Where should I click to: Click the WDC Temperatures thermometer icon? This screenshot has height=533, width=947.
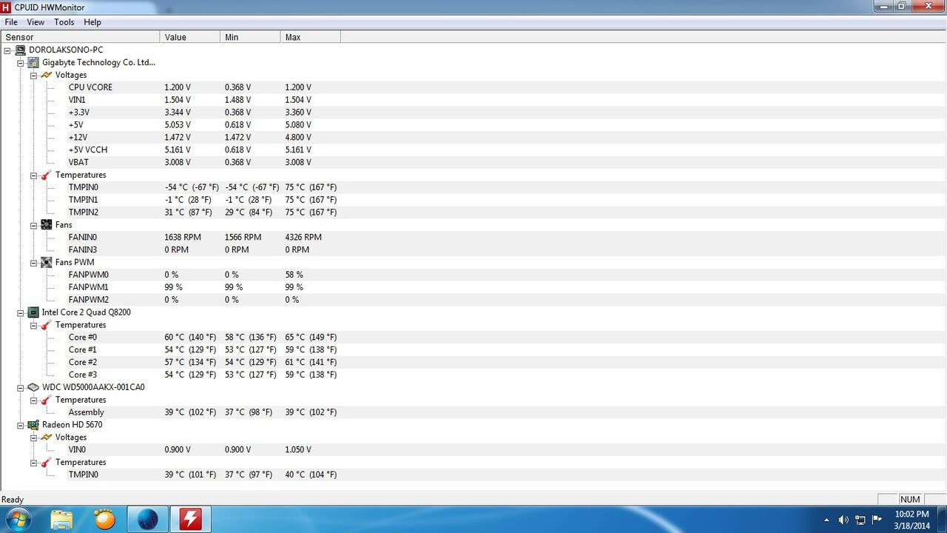[x=47, y=400]
